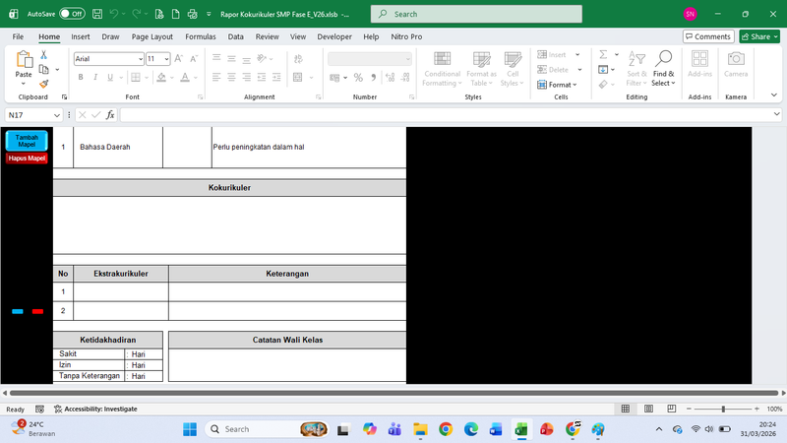787x443 pixels.
Task: Switch to the Developer tab
Action: [334, 36]
